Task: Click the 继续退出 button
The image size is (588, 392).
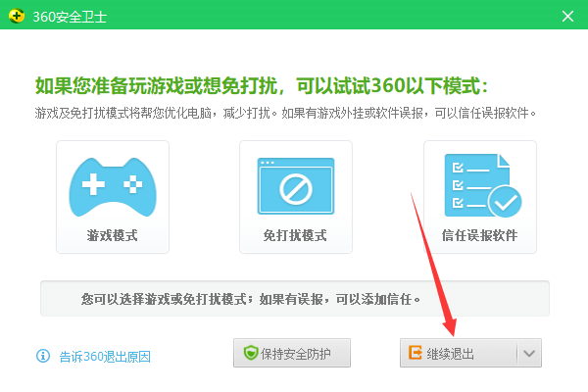Action: pos(459,353)
